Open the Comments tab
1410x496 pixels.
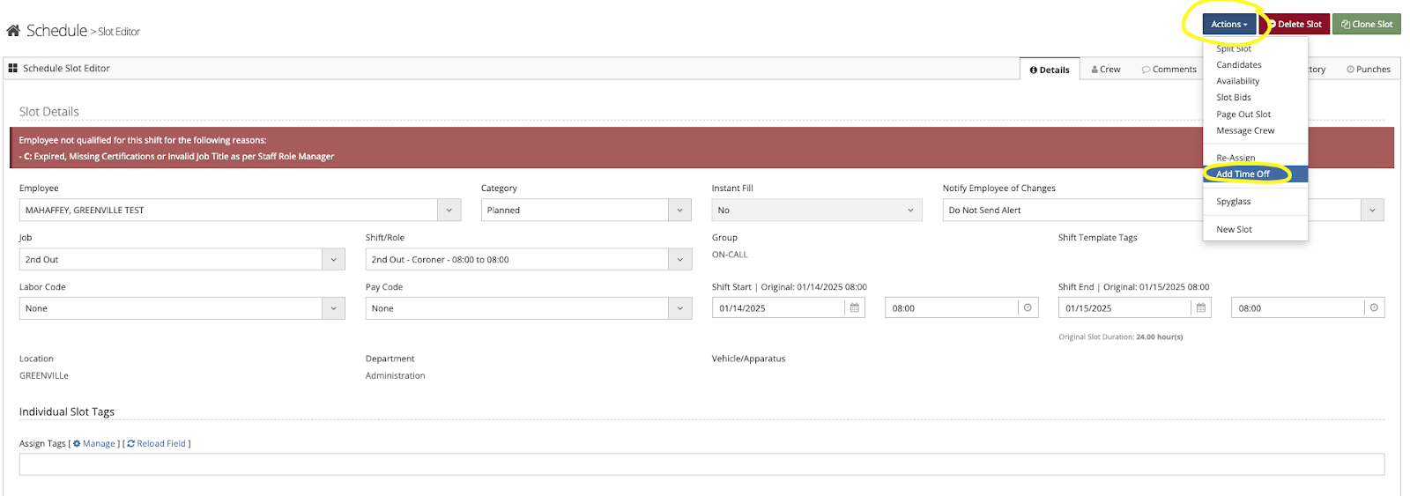pyautogui.click(x=1169, y=70)
